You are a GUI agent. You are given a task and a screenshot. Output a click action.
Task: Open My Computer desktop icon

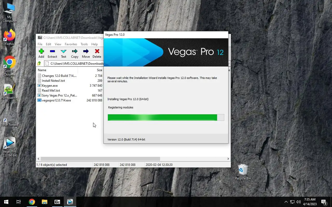click(x=10, y=13)
